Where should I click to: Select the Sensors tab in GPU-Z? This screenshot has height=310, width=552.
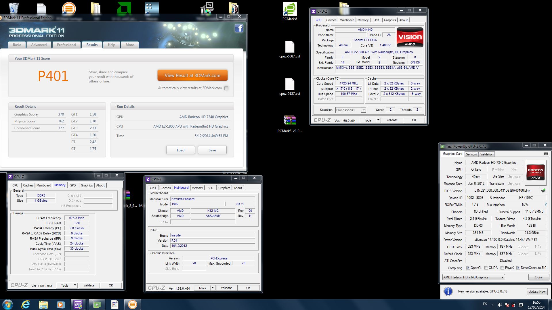[471, 154]
